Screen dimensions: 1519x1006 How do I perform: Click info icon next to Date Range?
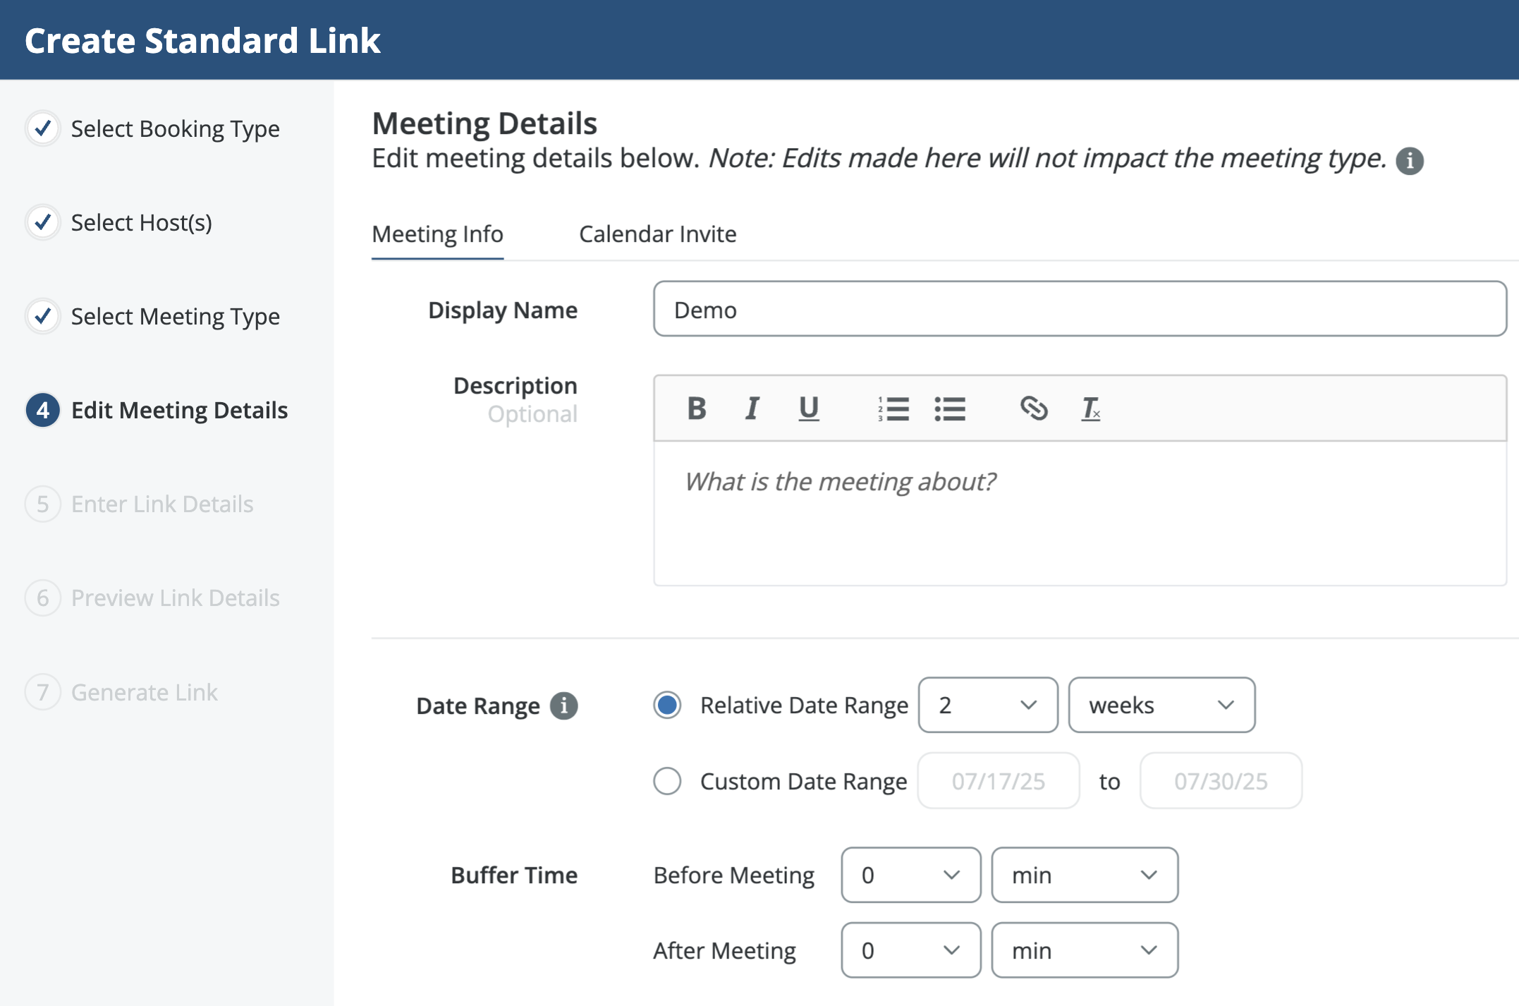pyautogui.click(x=563, y=705)
